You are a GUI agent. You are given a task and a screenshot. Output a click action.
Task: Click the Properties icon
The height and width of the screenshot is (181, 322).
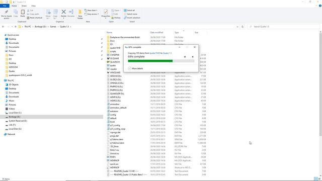(106, 12)
